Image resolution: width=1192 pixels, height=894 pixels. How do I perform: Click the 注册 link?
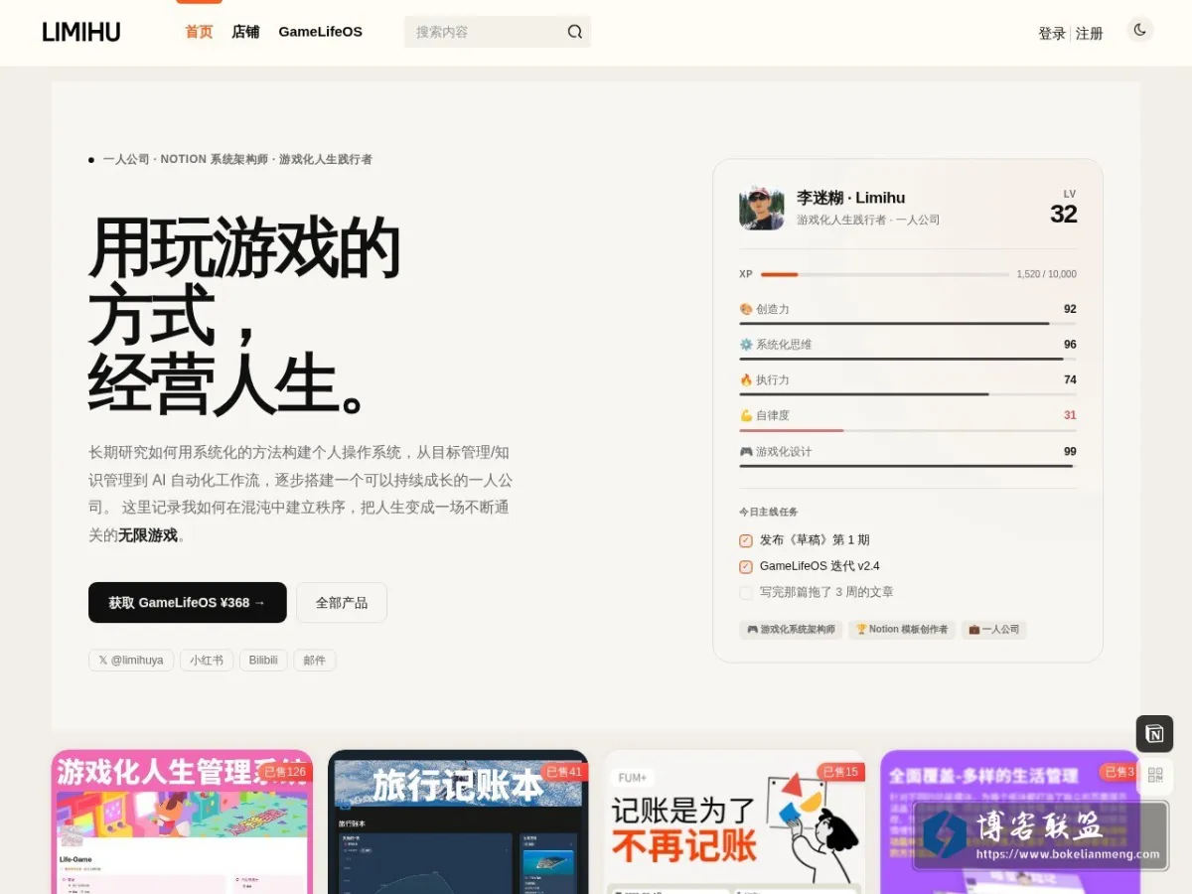[x=1090, y=33]
